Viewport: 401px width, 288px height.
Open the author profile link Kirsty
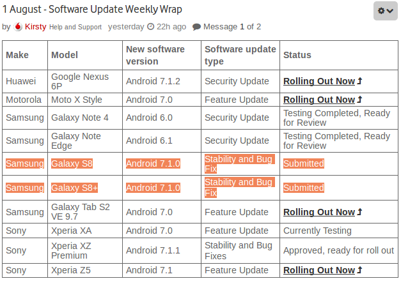(35, 27)
